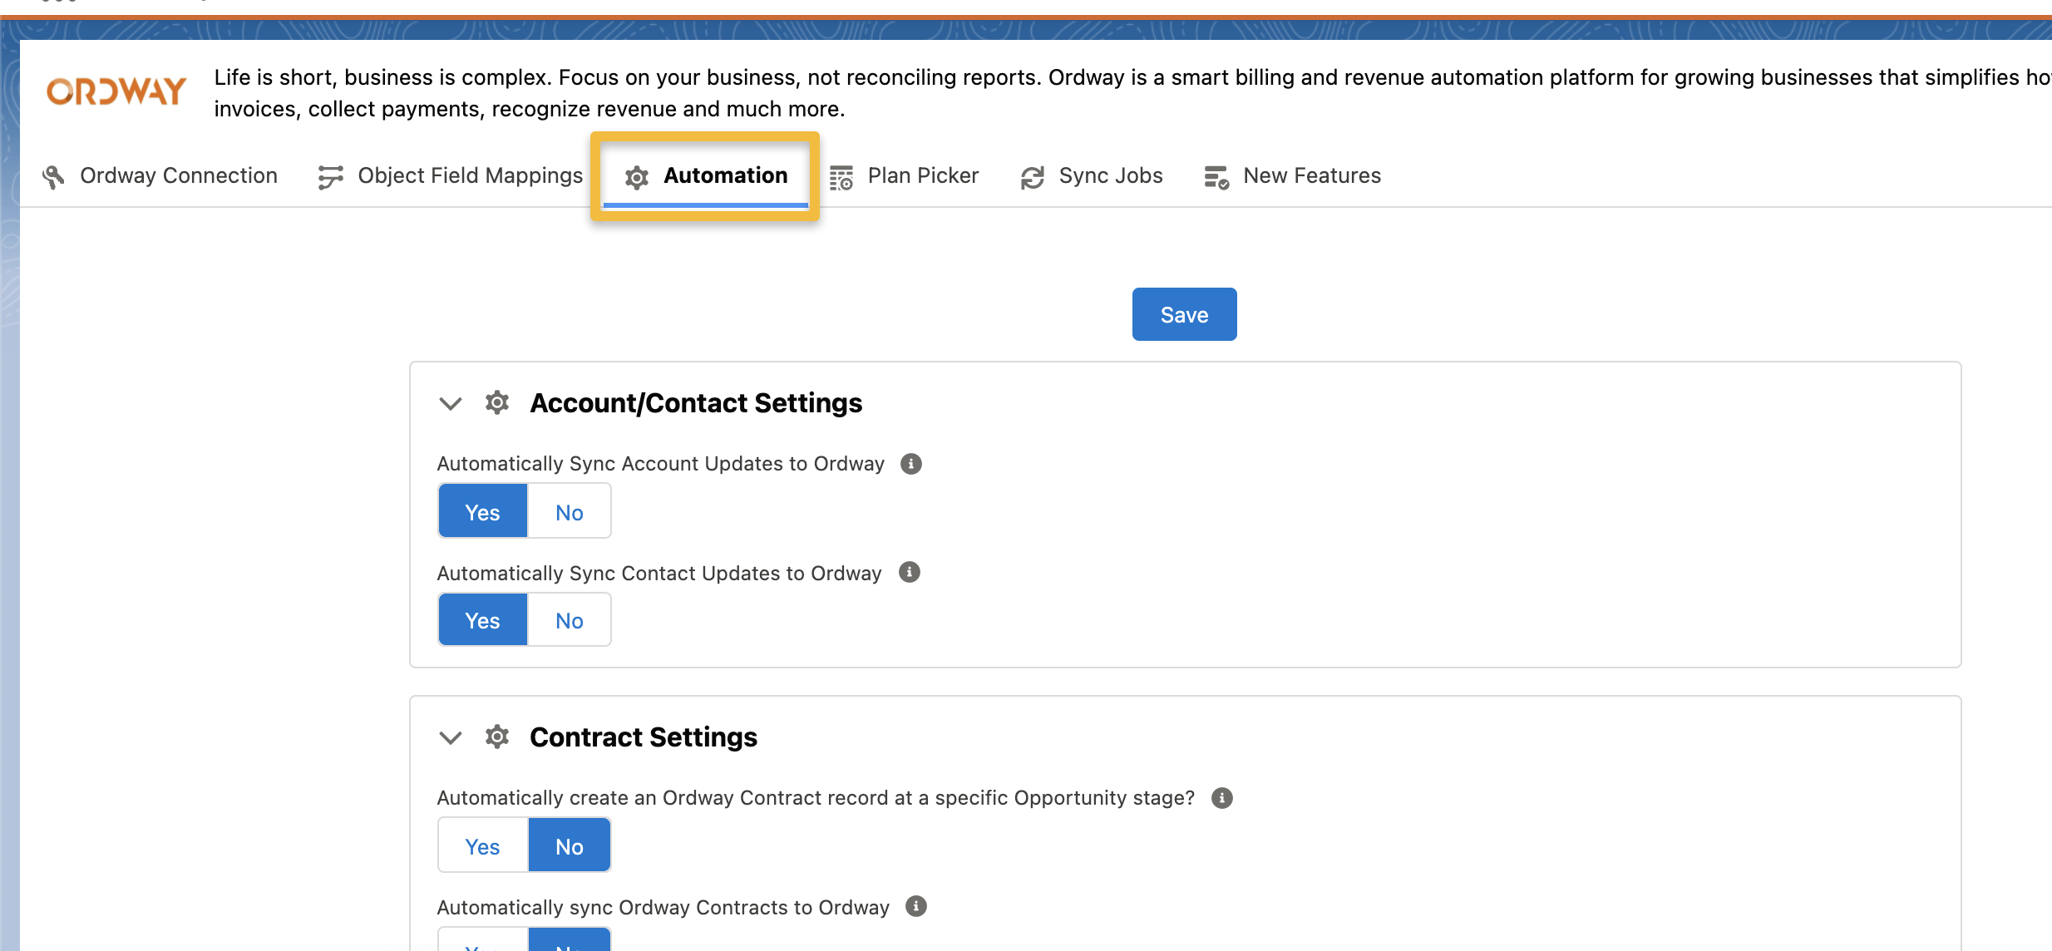Screen dimensions: 2052x951
Task: Click the Account/Contact Settings heading
Action: click(x=696, y=403)
